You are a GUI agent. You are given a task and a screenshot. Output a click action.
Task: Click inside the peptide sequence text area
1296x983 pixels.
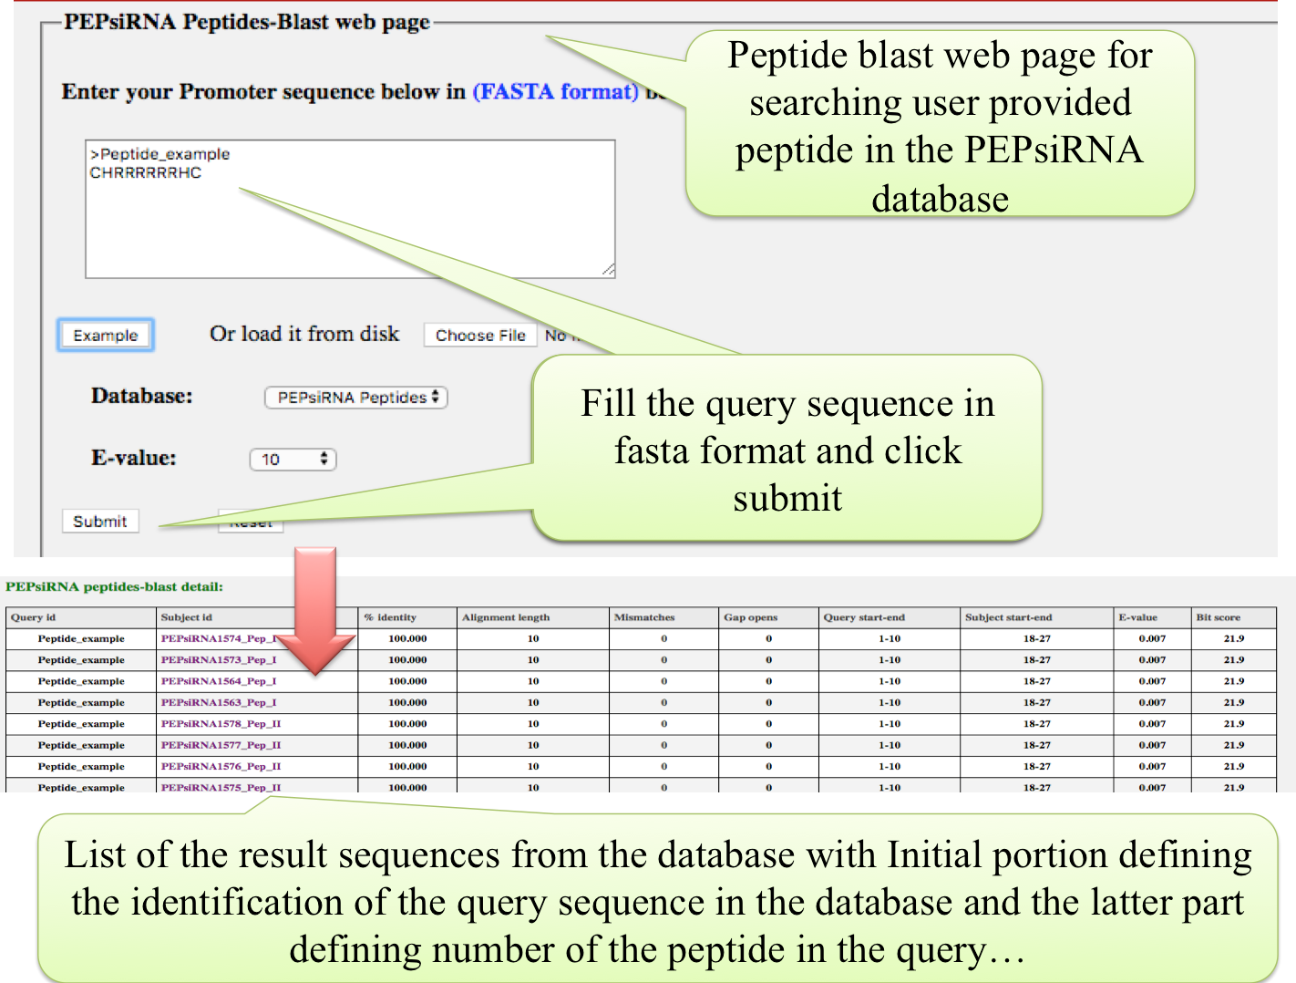350,219
